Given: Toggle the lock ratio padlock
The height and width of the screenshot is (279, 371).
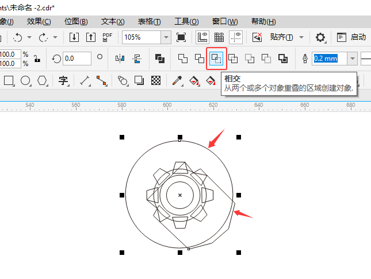Looking at the screenshot, I should coord(37,59).
